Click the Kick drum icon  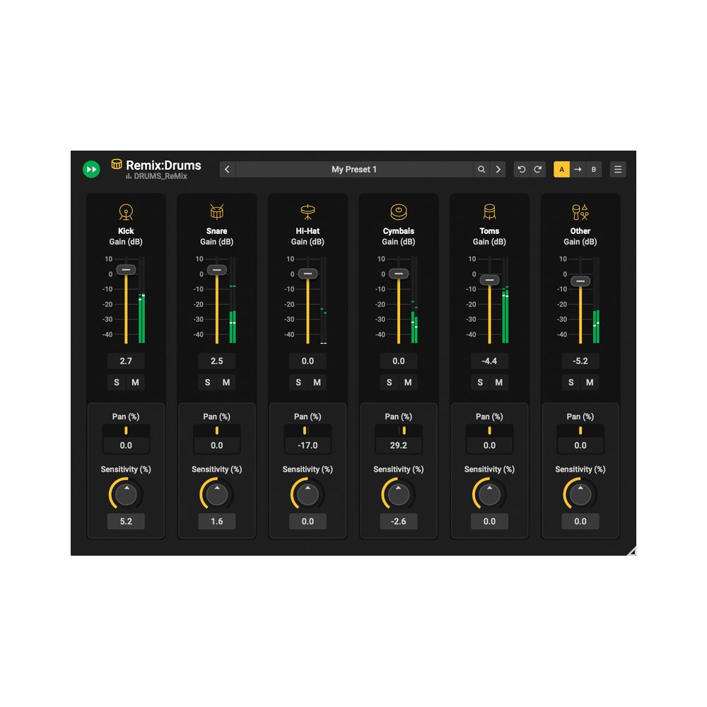(x=126, y=211)
